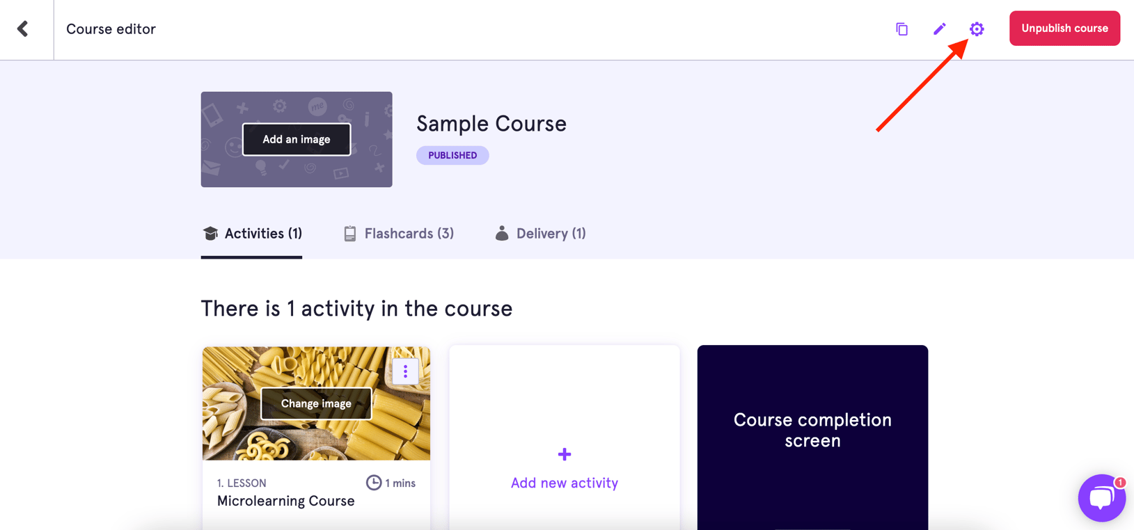Click the clock duration icon
This screenshot has width=1134, height=530.
374,483
